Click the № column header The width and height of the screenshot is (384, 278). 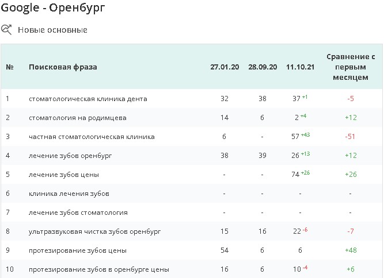[x=10, y=67]
